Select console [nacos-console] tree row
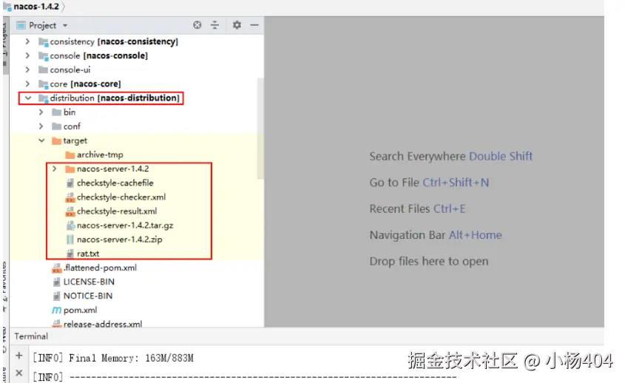Screen dimensions: 625x383 [136, 55]
